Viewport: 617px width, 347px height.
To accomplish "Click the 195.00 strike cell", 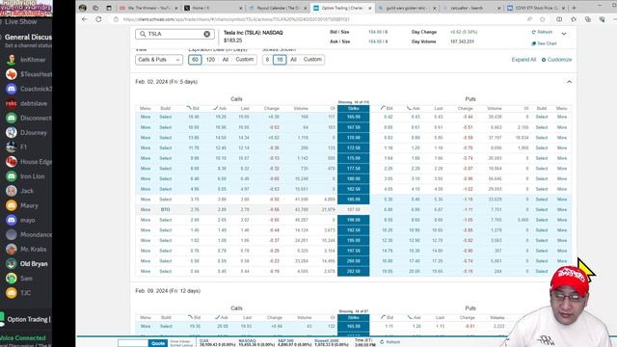I will tap(354, 240).
